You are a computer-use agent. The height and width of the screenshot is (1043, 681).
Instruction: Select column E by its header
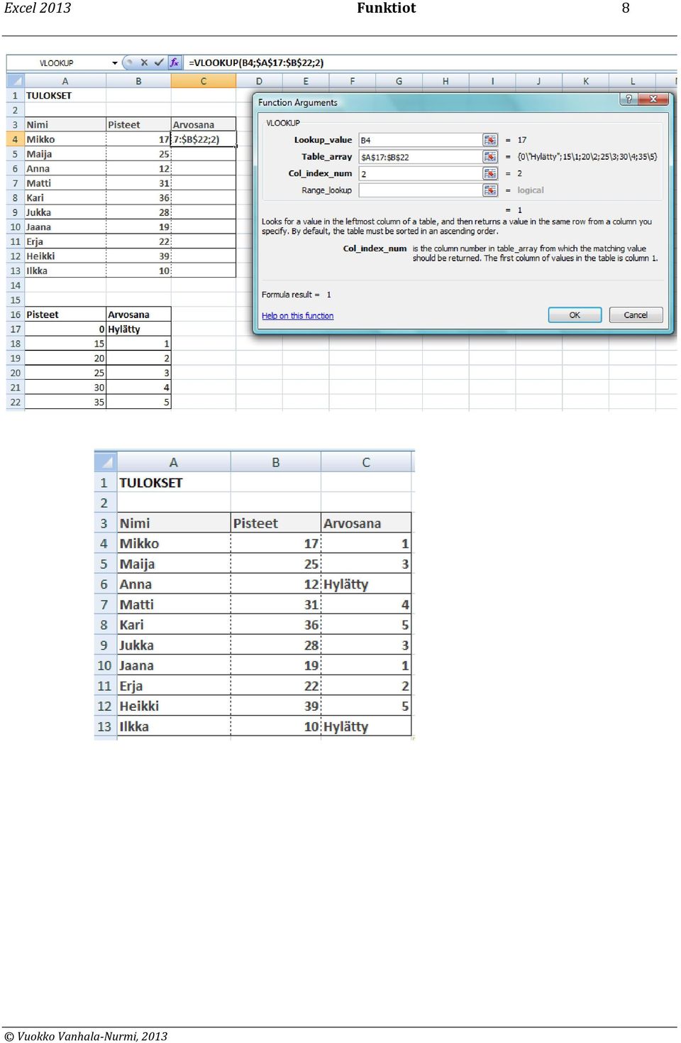[x=306, y=81]
